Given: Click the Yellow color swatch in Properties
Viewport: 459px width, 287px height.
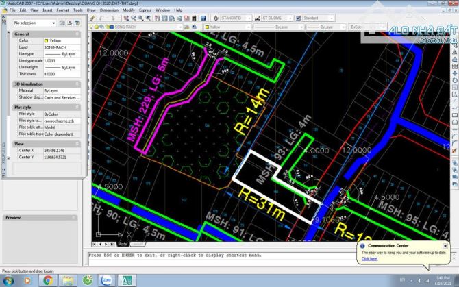Looking at the screenshot, I should [x=47, y=40].
